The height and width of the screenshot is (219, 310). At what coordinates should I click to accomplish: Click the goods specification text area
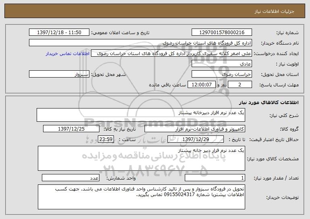pos(141,158)
